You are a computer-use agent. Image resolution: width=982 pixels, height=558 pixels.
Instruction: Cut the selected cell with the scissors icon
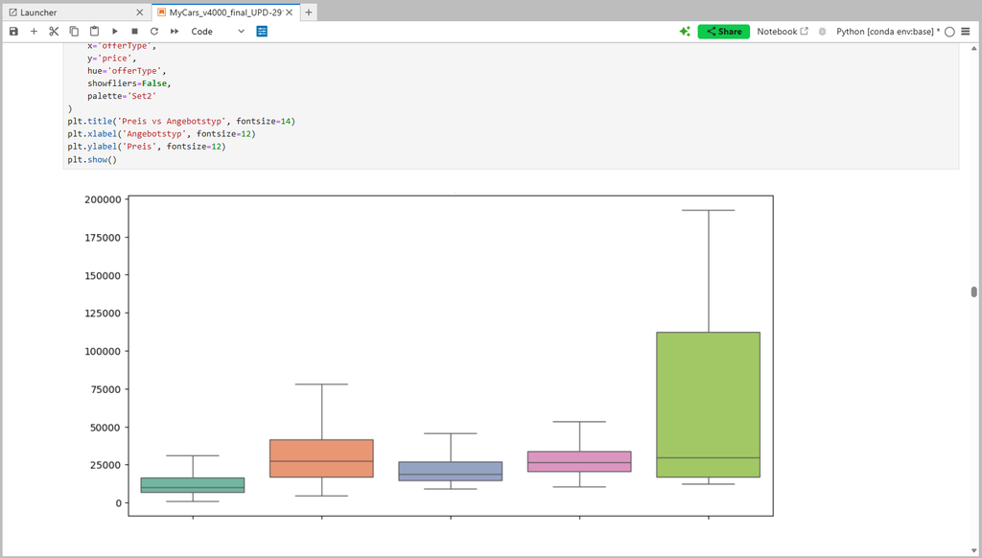(54, 32)
